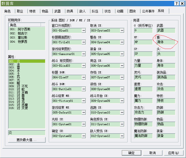Click ellipsis button beside 006-System06
Screen dimensions: 186x158
point(122,66)
